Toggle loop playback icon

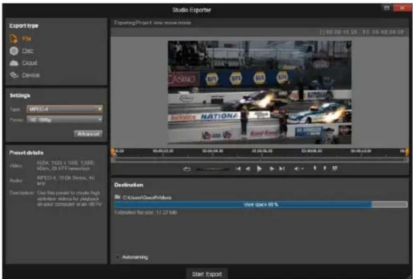tap(187, 169)
